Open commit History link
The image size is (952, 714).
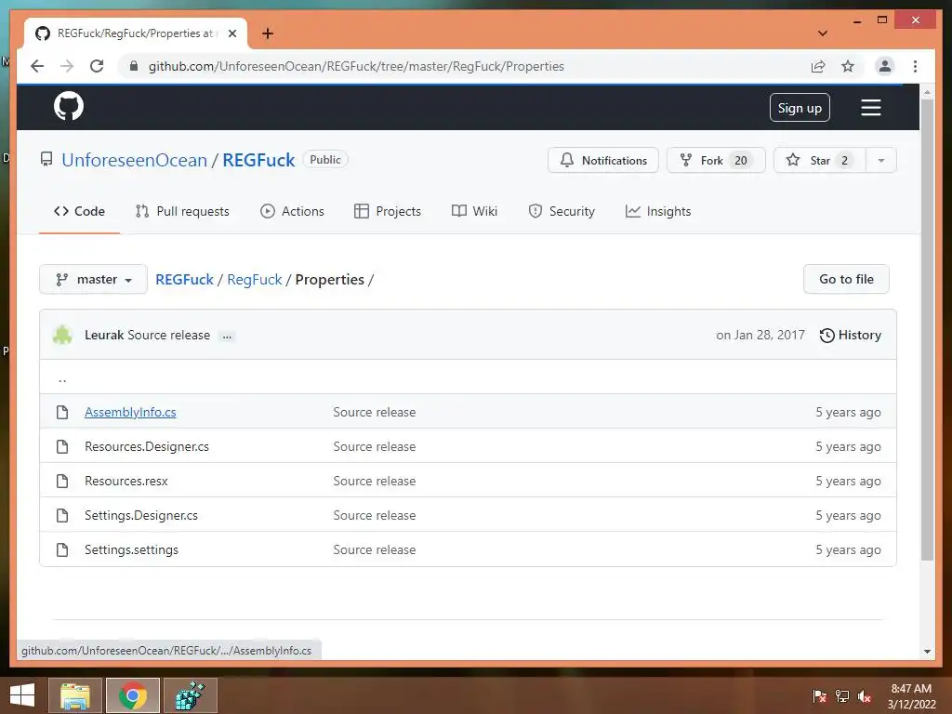[850, 335]
